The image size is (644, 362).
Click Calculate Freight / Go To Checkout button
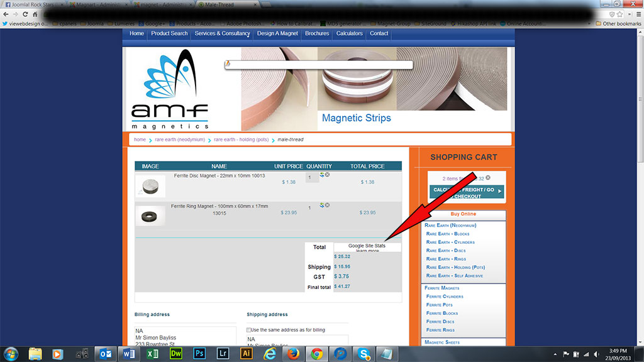click(x=467, y=192)
